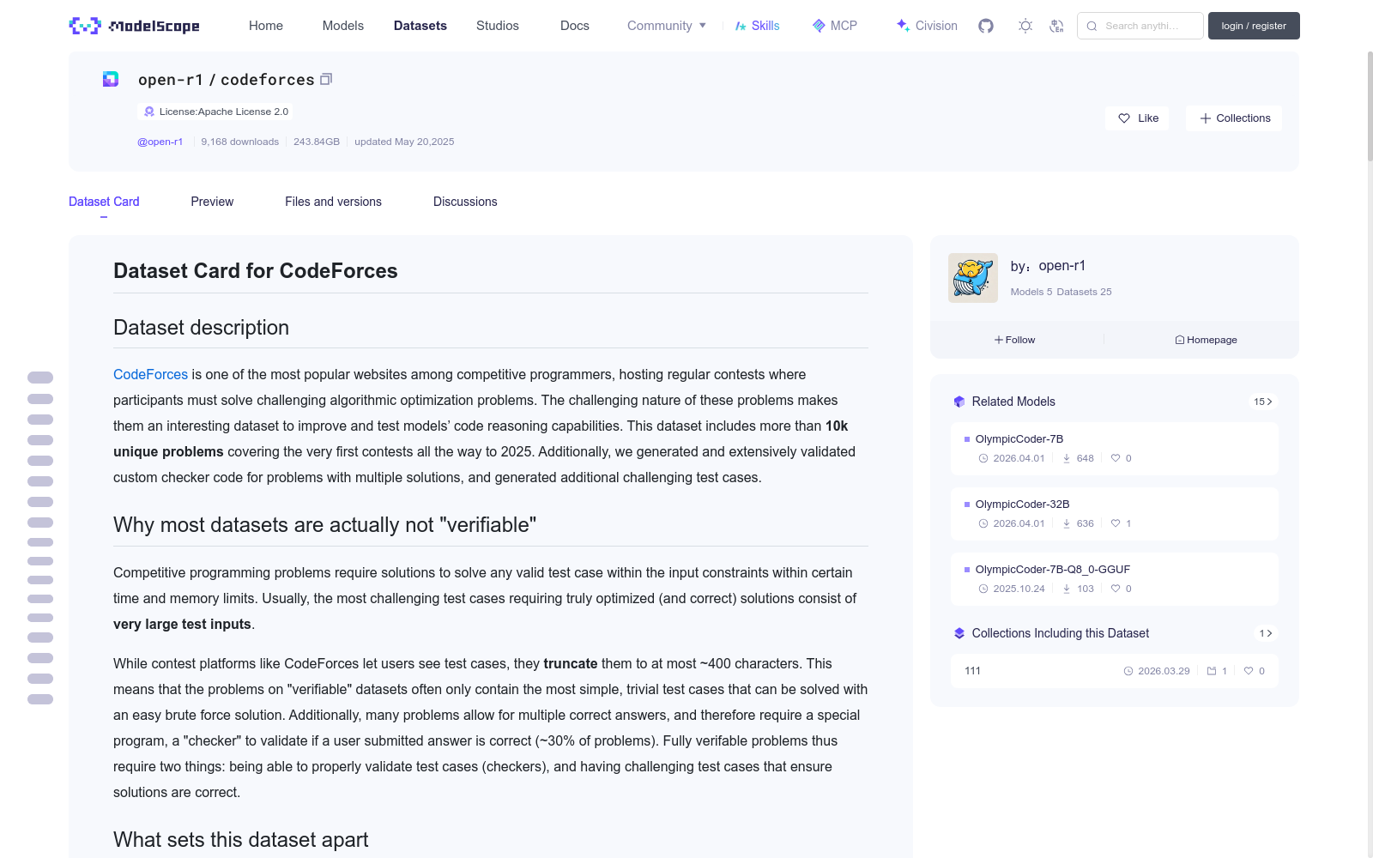Open the Studios nav item

pos(498,26)
